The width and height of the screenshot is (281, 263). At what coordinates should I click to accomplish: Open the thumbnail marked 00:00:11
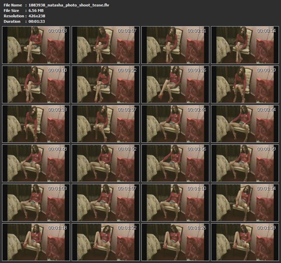pyautogui.click(x=175, y=45)
